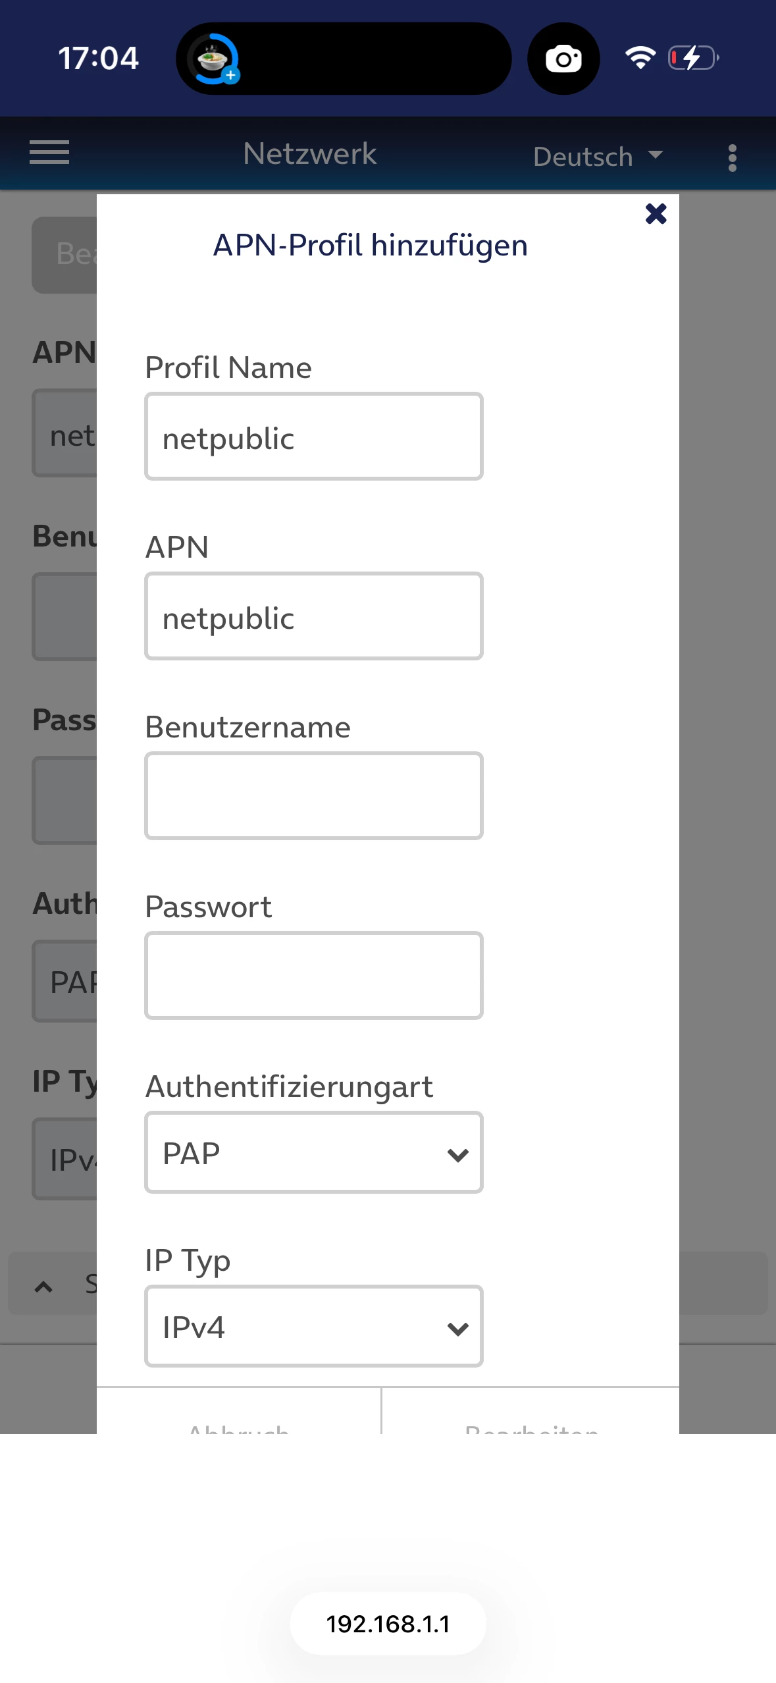Focus the Benutzername text field
The width and height of the screenshot is (776, 1683).
[x=314, y=796]
